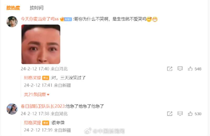The image size is (210, 136).
Task: Reply to first comment using comment icon
Action: [x=180, y=69]
